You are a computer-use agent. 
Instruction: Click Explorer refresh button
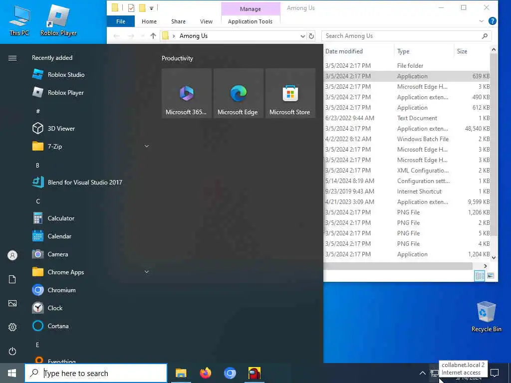311,36
